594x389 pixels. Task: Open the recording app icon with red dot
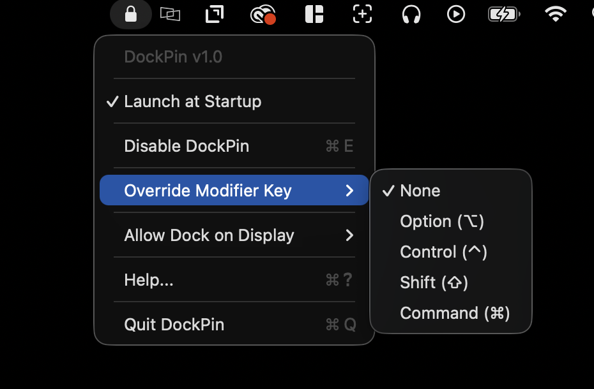tap(262, 14)
